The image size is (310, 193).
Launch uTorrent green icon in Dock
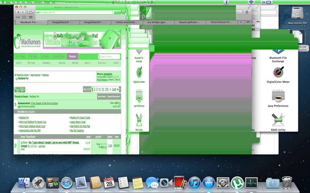click(x=237, y=182)
